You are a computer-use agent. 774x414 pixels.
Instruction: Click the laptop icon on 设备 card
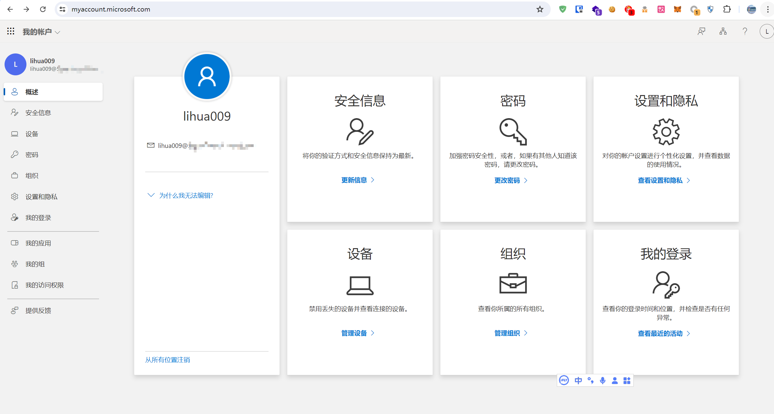[x=360, y=285]
